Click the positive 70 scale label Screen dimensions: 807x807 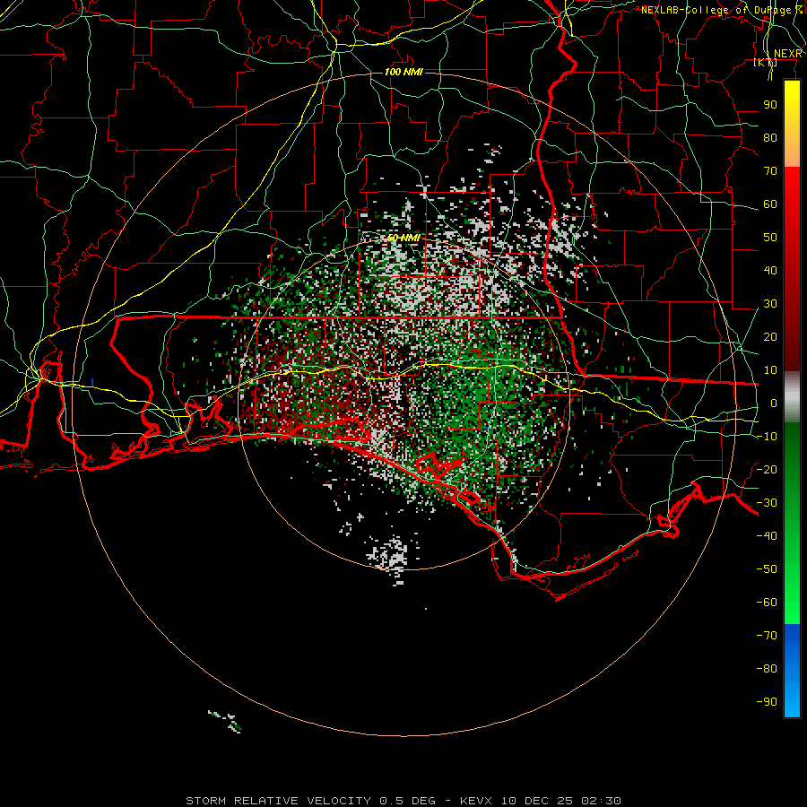tap(770, 171)
